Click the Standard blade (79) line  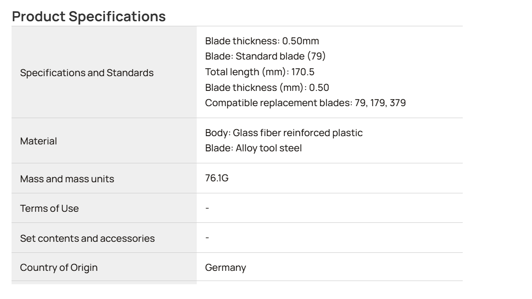[265, 56]
